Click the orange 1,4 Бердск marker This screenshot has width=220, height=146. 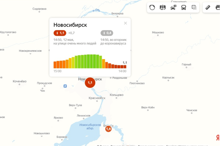pos(108,129)
